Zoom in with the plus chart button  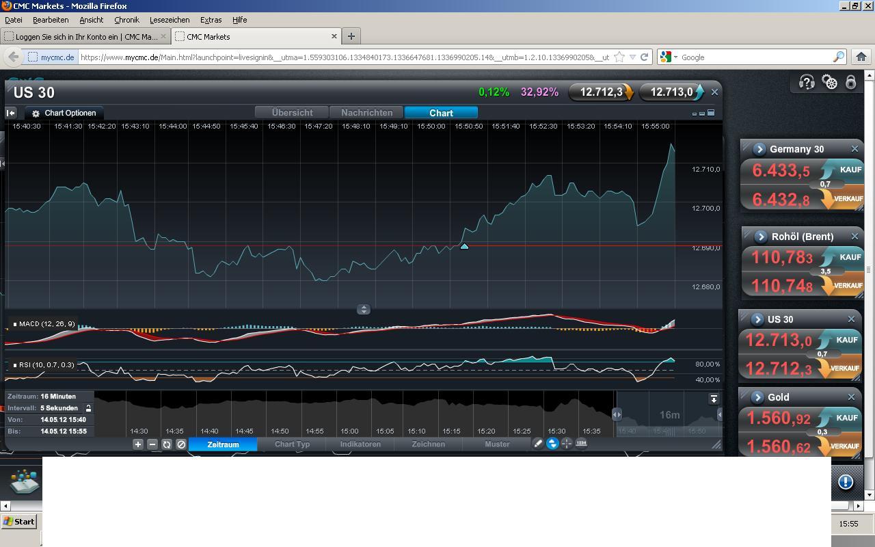137,444
